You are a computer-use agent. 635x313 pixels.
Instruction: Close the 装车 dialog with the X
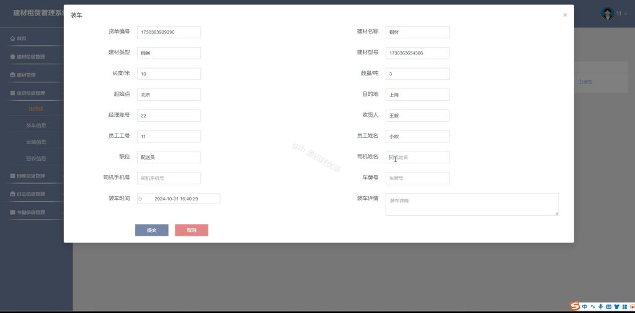tap(565, 15)
